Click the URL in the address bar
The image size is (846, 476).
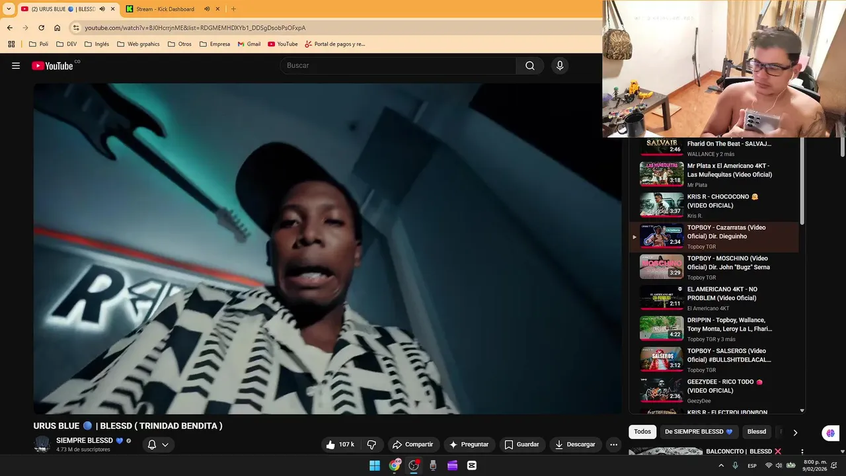click(195, 28)
